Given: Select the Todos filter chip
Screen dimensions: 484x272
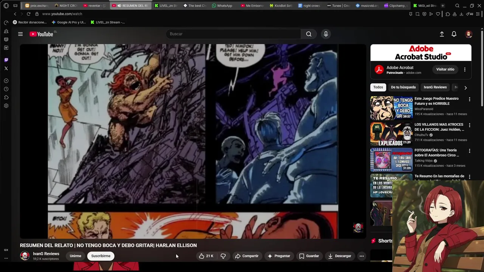Looking at the screenshot, I should pyautogui.click(x=378, y=87).
